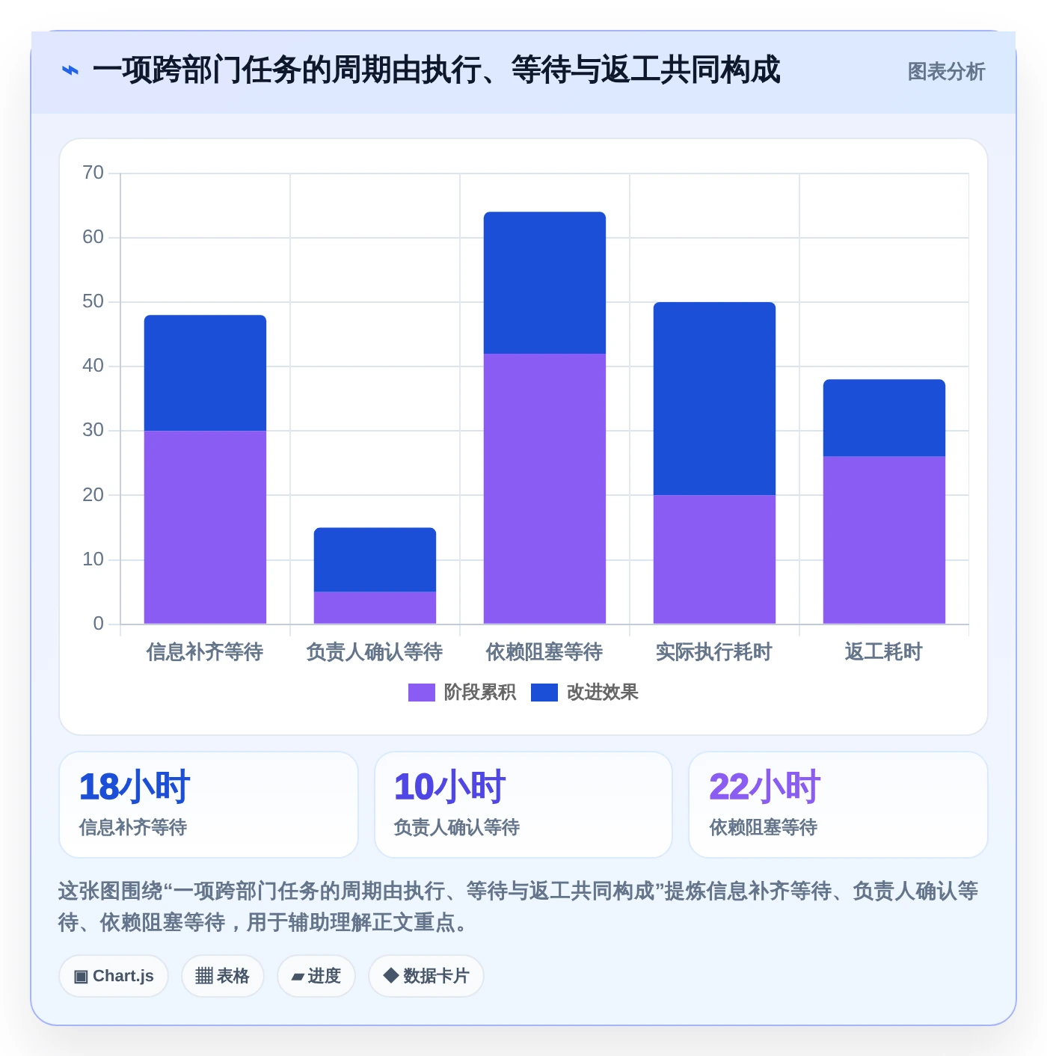
Task: Click the blue bar segment for 实际执行耗时
Action: [714, 399]
